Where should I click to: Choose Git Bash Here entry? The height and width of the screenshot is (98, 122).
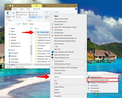(59, 33)
